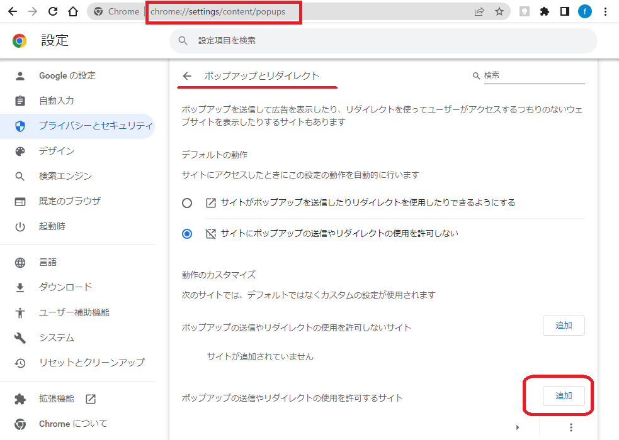Click the globe icon beside 言語
Image resolution: width=619 pixels, height=440 pixels.
pos(20,263)
